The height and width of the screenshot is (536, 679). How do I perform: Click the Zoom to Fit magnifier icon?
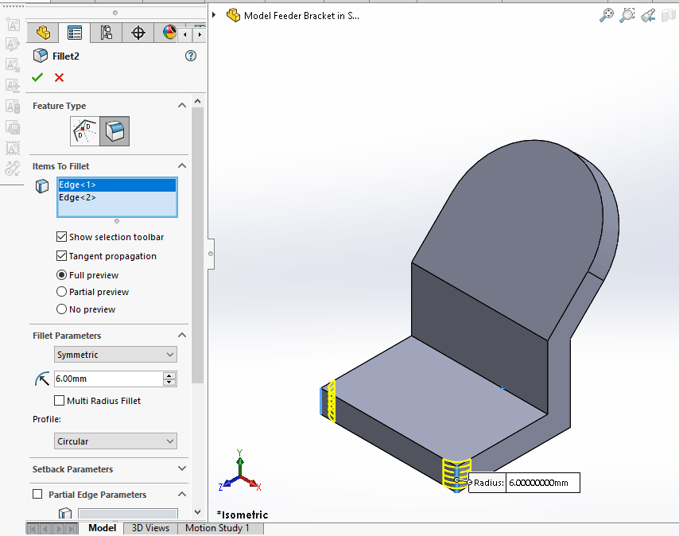[x=607, y=15]
